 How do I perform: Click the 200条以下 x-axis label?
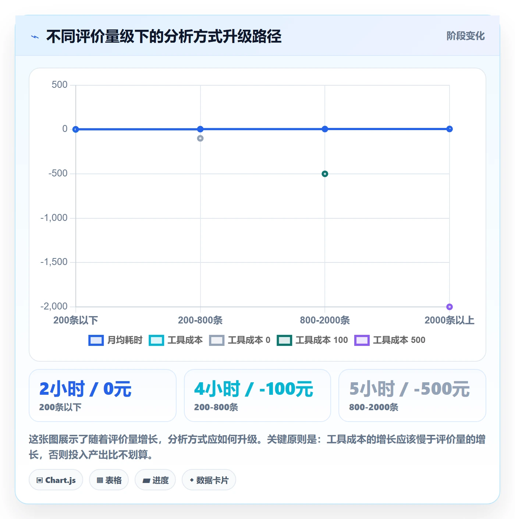76,320
